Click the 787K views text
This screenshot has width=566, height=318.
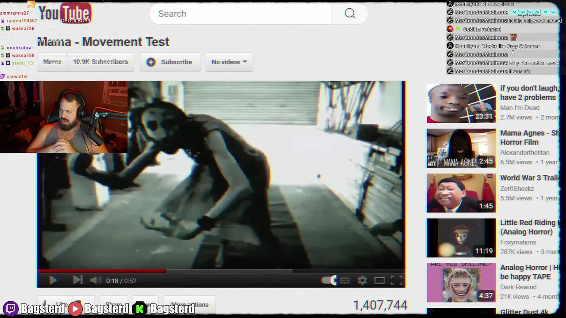tap(516, 252)
